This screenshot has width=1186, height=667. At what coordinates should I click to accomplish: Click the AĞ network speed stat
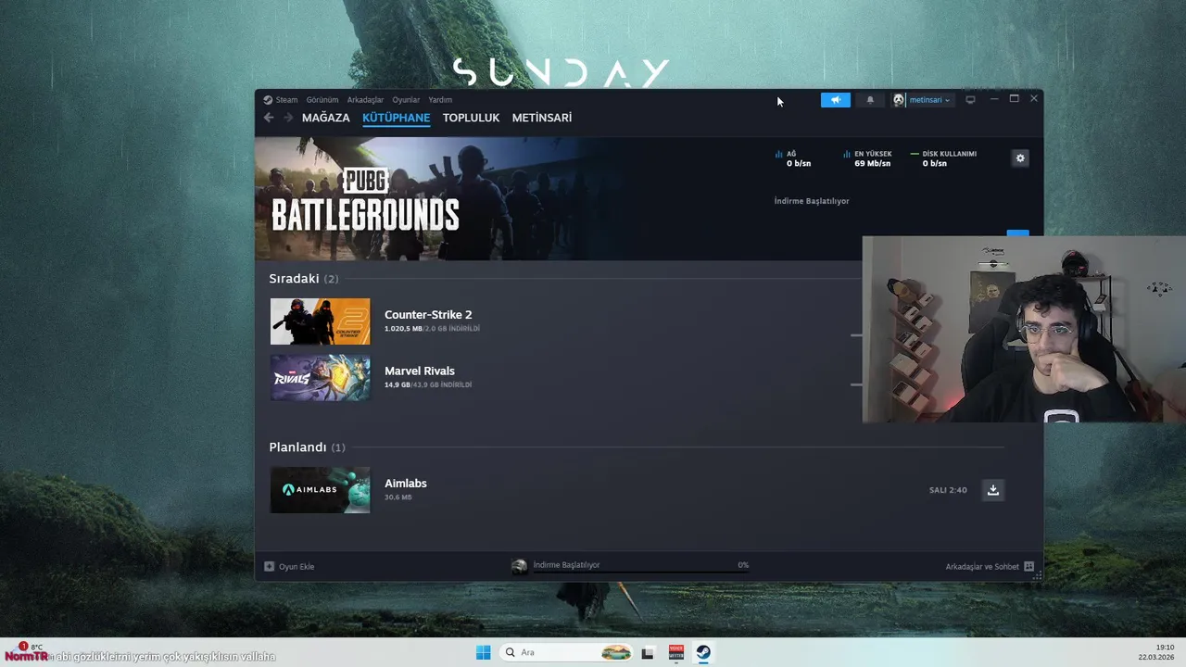click(793, 158)
